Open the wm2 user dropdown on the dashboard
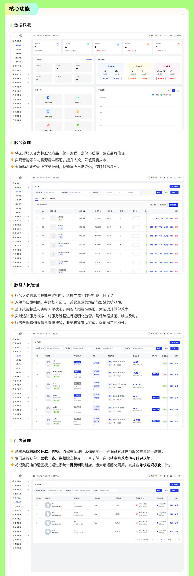Screen dimensions: 194x576 178,35
